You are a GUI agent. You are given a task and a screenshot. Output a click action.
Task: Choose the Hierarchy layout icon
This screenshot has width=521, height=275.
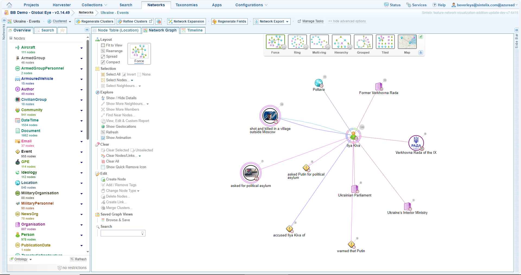[x=341, y=42]
